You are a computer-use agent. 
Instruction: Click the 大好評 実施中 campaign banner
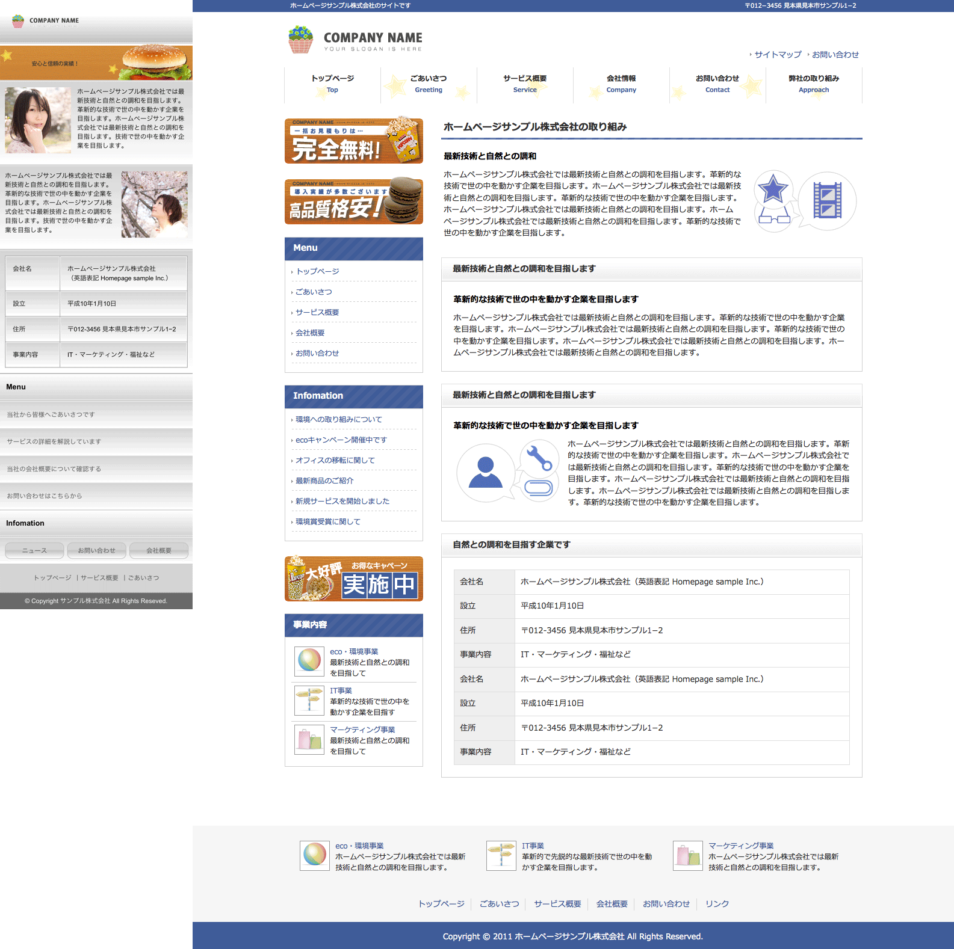coord(353,579)
